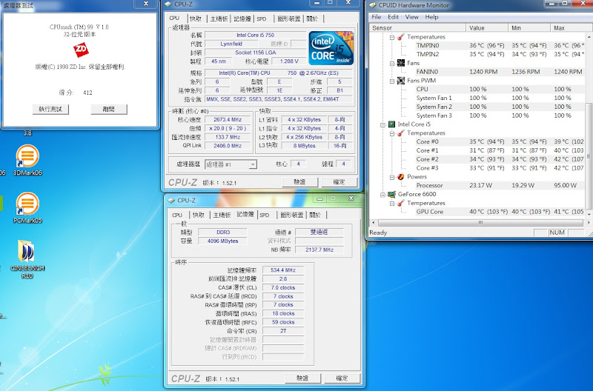Click the Intel Core i5 chip icon
The width and height of the screenshot is (593, 391).
pos(392,124)
